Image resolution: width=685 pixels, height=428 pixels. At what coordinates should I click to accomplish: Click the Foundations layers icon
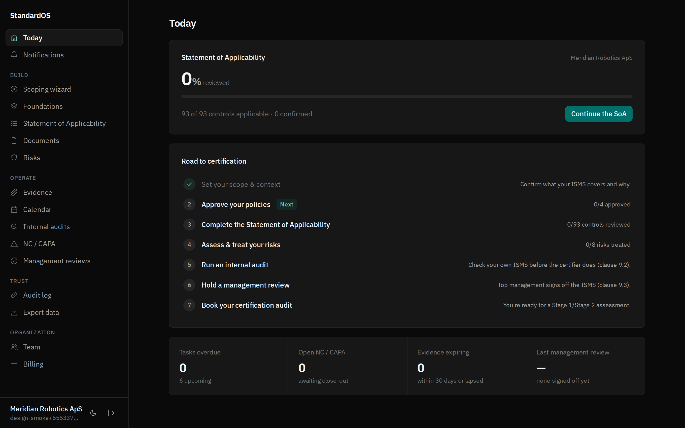[14, 106]
